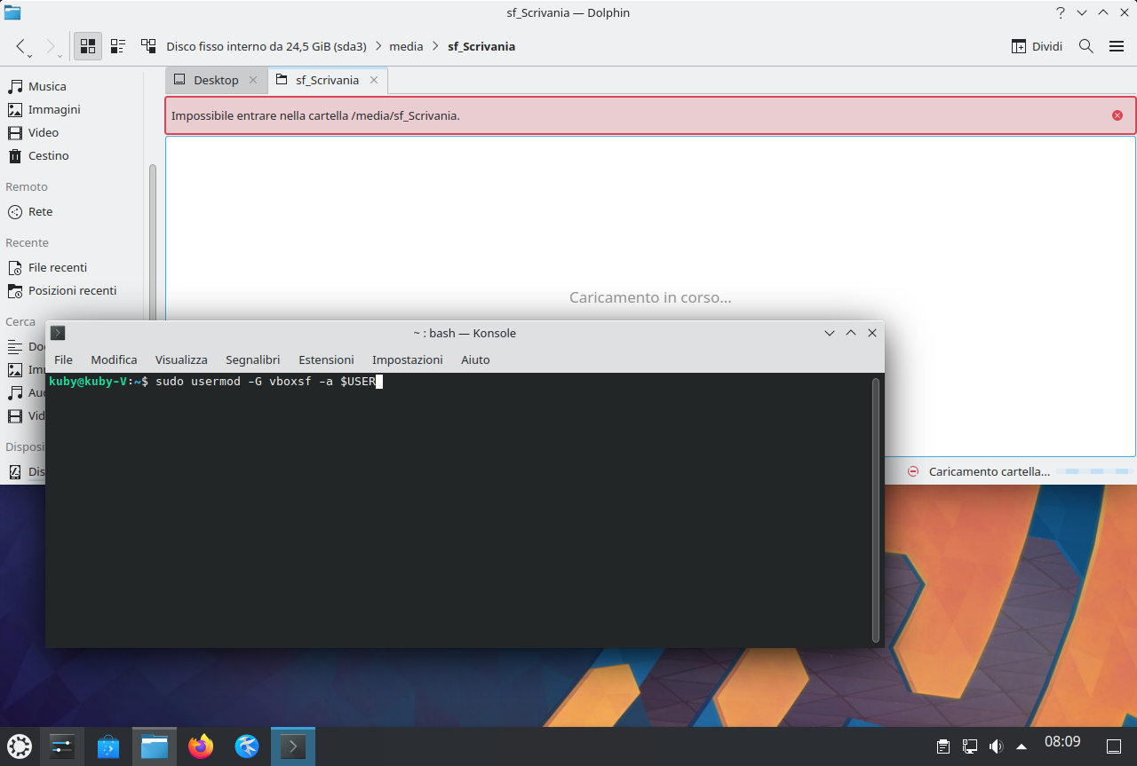Go forward in Dolphin navigation
Screen dimensions: 1137x766
tap(51, 46)
